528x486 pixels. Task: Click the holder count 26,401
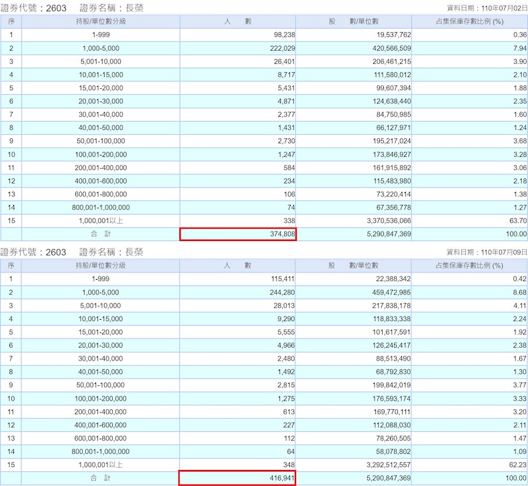tap(284, 61)
